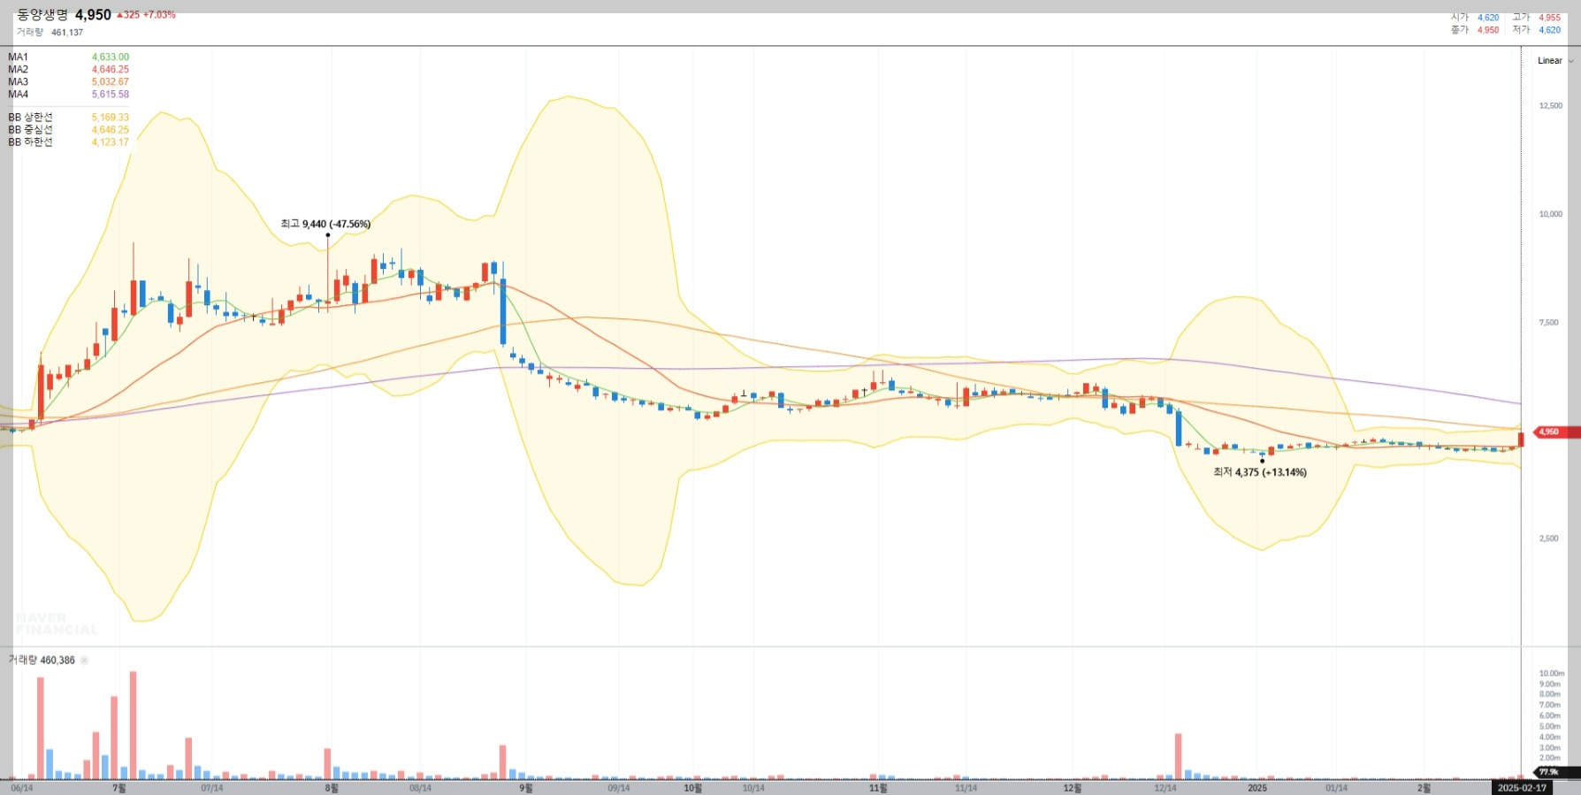Select the MA1 4,633.00 legend row
This screenshot has height=795, width=1581.
pos(68,57)
